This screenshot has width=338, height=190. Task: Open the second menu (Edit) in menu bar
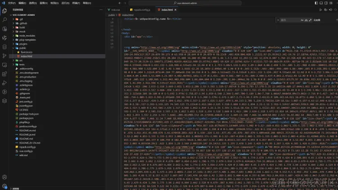pyautogui.click(x=22, y=3)
